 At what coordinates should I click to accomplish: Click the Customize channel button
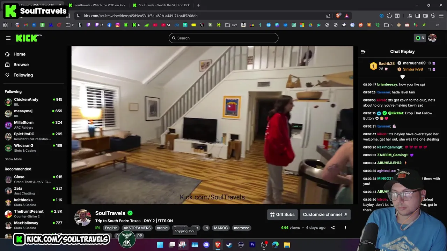(325, 214)
